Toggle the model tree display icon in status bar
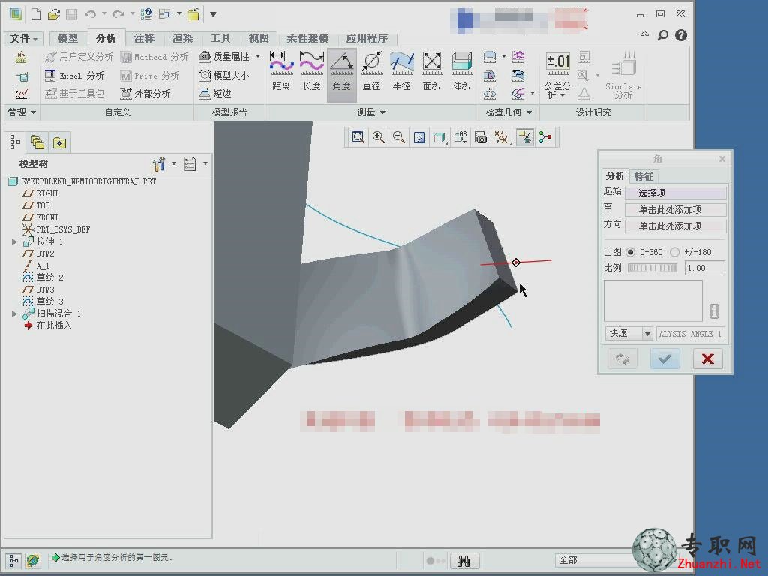The image size is (768, 576). point(13,560)
